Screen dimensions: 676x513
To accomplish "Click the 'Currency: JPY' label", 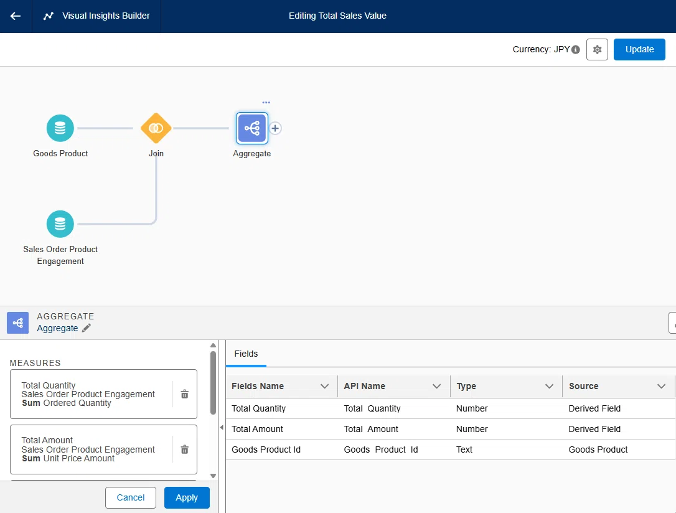I will pos(541,50).
